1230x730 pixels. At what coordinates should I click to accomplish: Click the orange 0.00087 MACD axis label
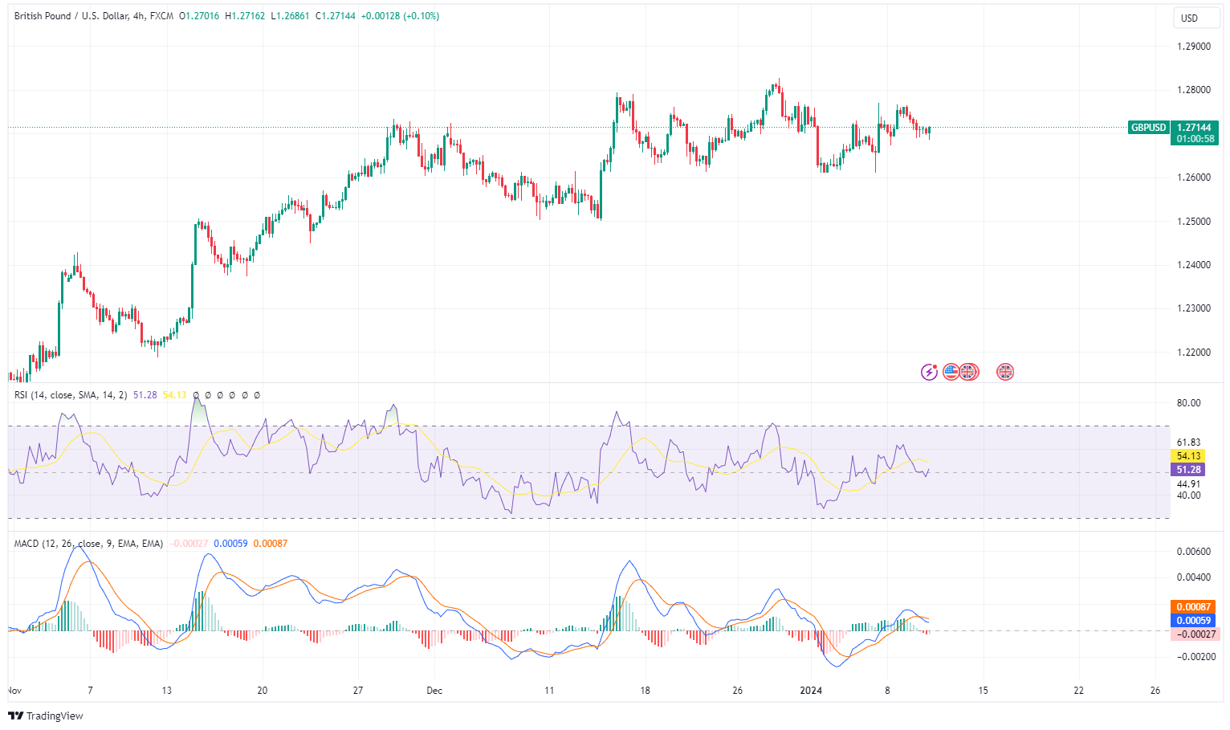point(1193,607)
